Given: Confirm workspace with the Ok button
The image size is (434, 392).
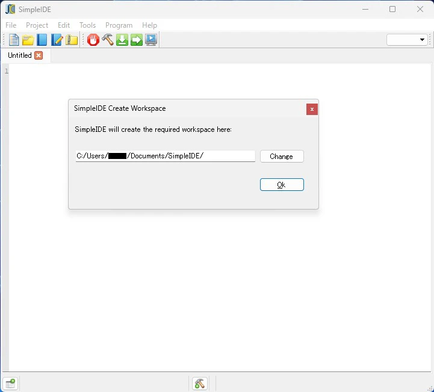Looking at the screenshot, I should (282, 185).
